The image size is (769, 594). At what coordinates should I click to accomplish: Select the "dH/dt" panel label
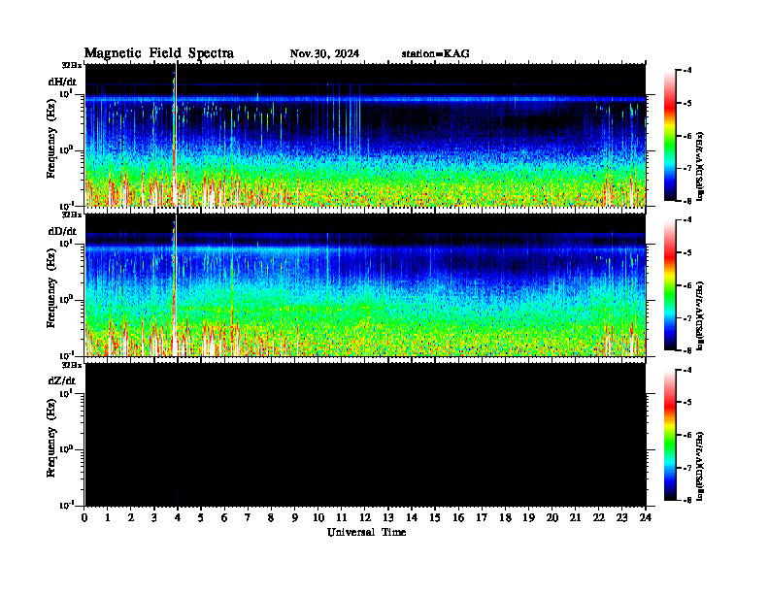[x=62, y=82]
